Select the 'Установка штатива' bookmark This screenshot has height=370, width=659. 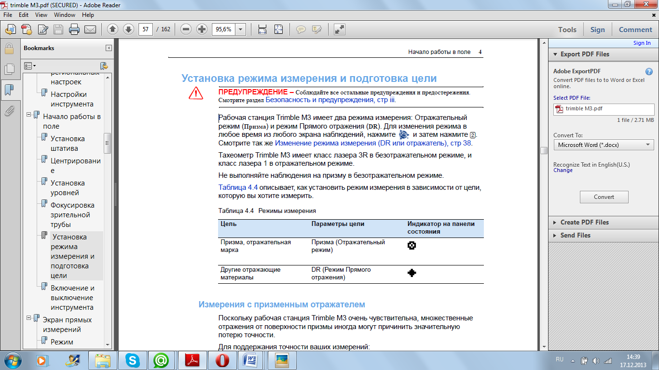[x=68, y=144]
